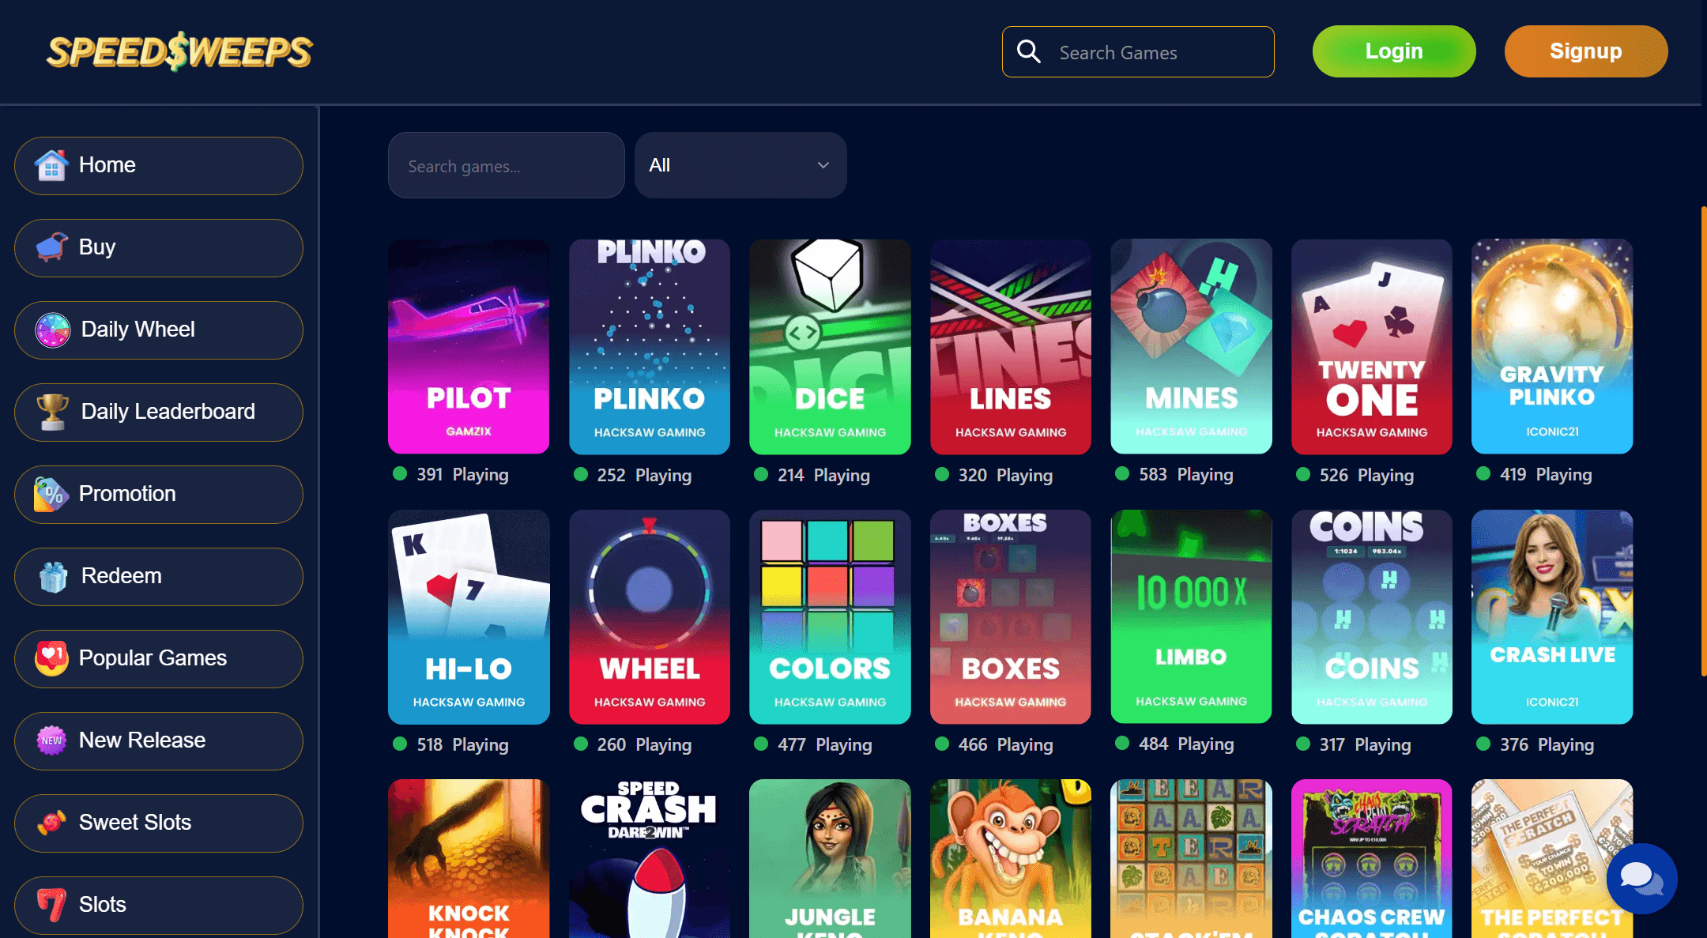Click the orange Signup button
This screenshot has width=1707, height=938.
[x=1586, y=51]
